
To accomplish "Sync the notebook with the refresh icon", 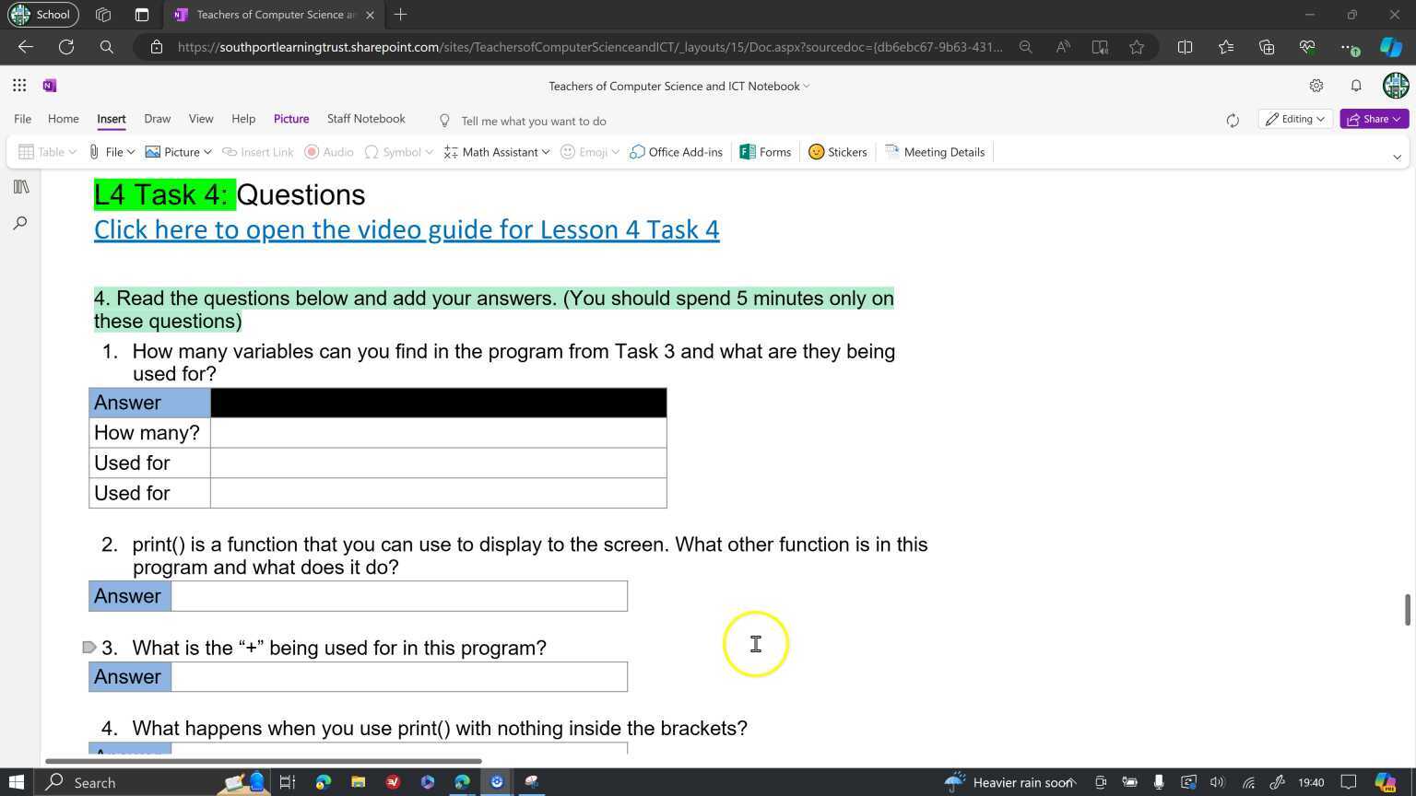I will tap(1233, 119).
